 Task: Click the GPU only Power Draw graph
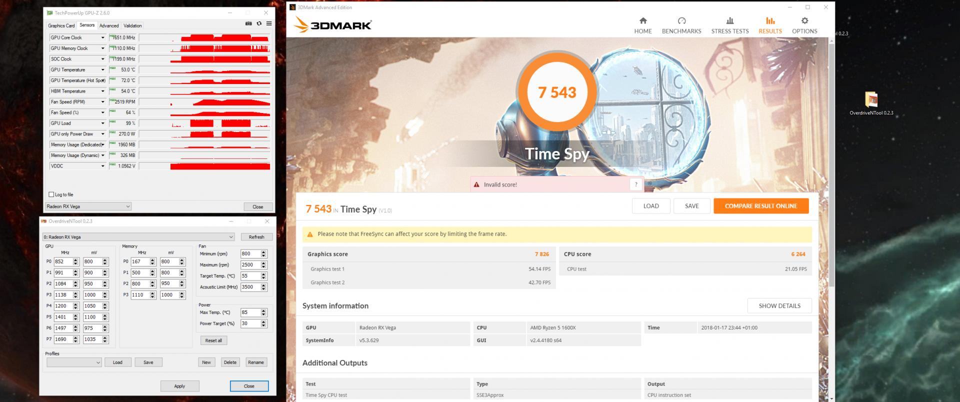[205, 134]
